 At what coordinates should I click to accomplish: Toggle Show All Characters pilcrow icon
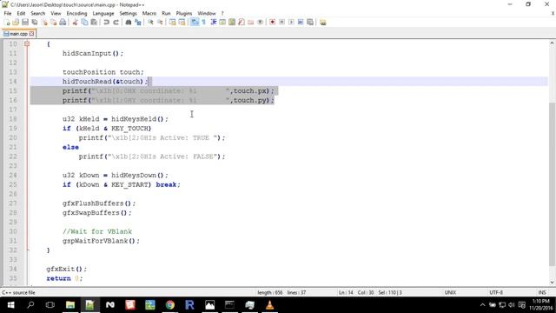204,22
